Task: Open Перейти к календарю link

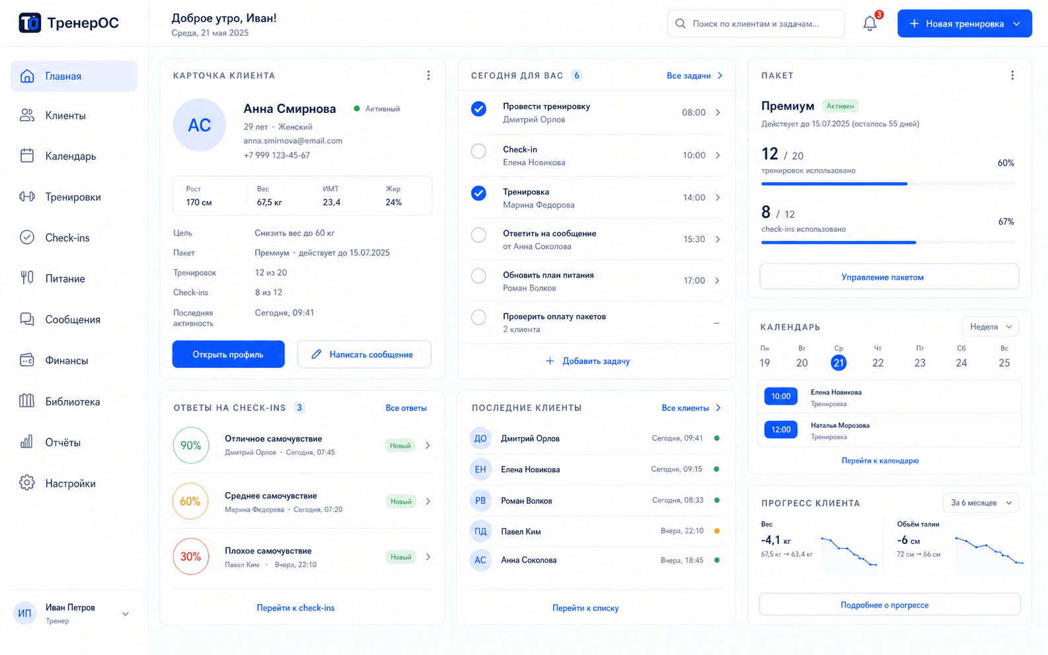Action: pyautogui.click(x=880, y=461)
